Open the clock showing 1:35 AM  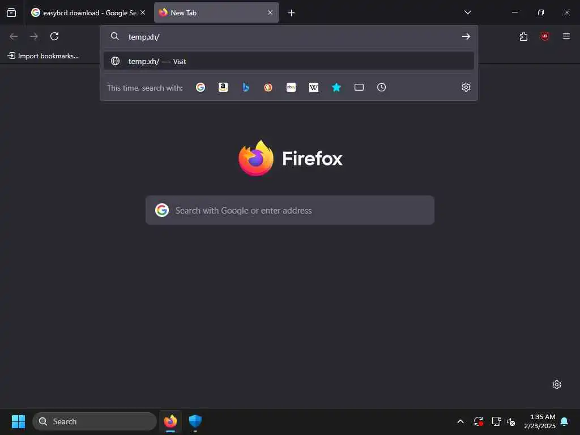(x=540, y=421)
